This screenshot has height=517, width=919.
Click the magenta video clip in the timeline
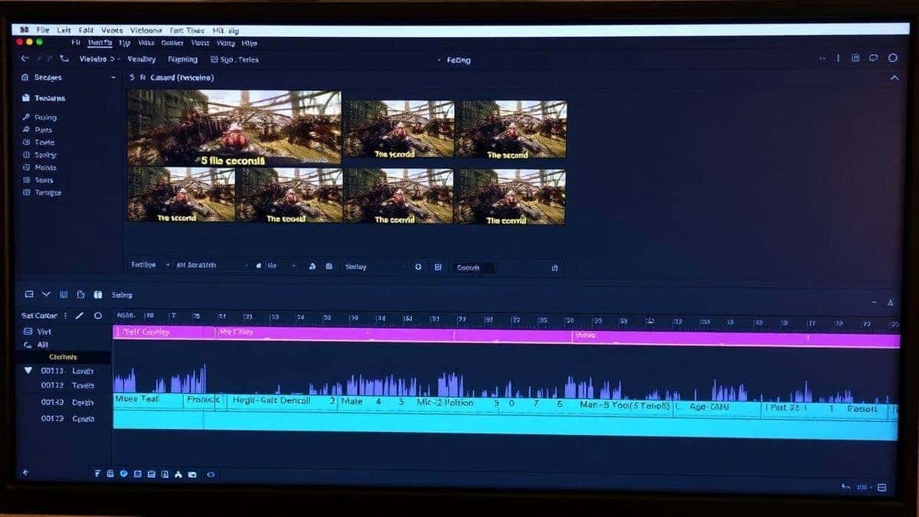[x=505, y=335]
